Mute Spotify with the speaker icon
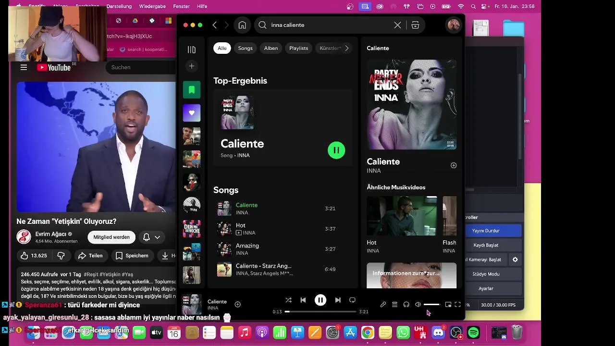The image size is (615, 346). pyautogui.click(x=418, y=304)
